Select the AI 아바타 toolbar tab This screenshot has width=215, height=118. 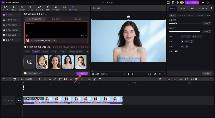(x=73, y=8)
